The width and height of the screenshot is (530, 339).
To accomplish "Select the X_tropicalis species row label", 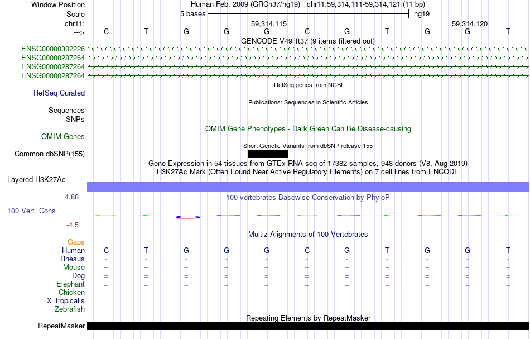I will pyautogui.click(x=66, y=301).
